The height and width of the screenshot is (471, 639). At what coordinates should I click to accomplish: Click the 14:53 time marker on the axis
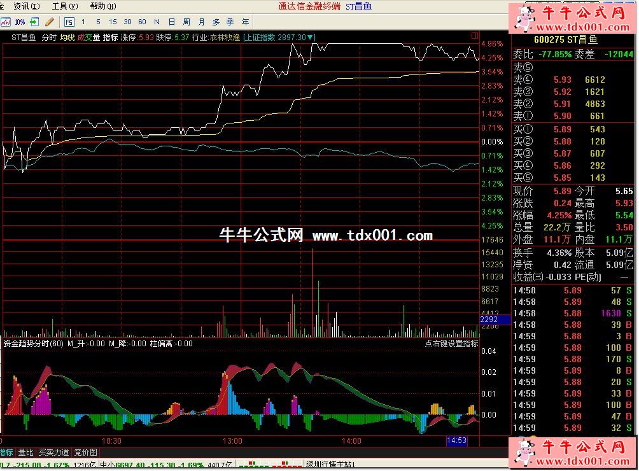coord(456,440)
